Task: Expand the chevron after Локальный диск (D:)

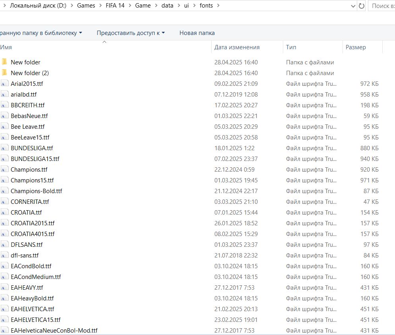Action: [72, 6]
